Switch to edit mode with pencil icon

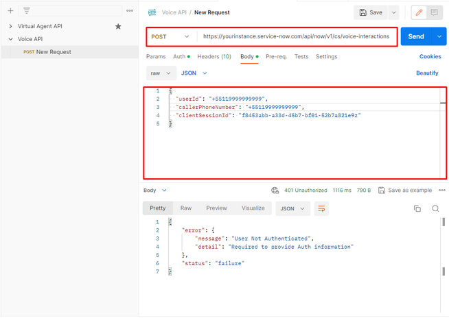pos(419,12)
